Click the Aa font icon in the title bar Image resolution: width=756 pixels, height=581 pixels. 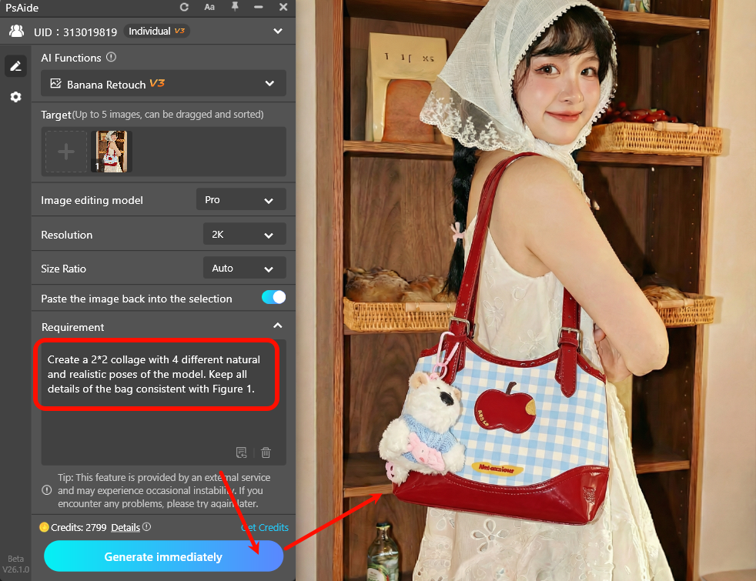click(x=209, y=8)
